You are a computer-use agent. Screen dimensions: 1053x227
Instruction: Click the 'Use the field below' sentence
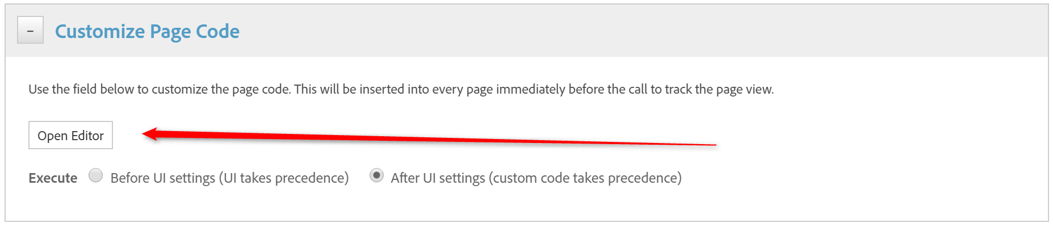click(160, 90)
